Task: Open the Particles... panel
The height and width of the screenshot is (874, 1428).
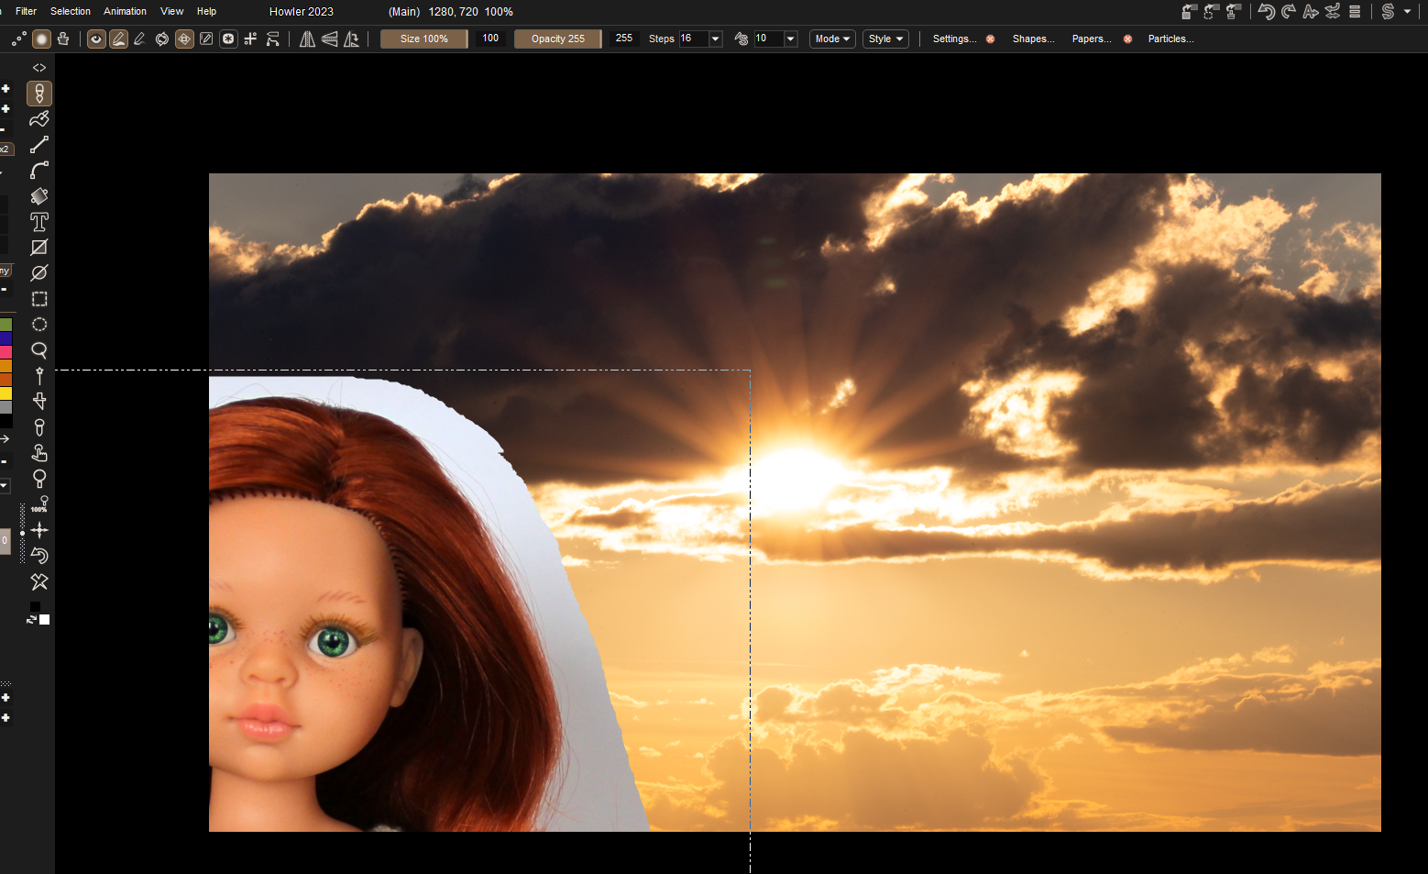Action: [1170, 39]
